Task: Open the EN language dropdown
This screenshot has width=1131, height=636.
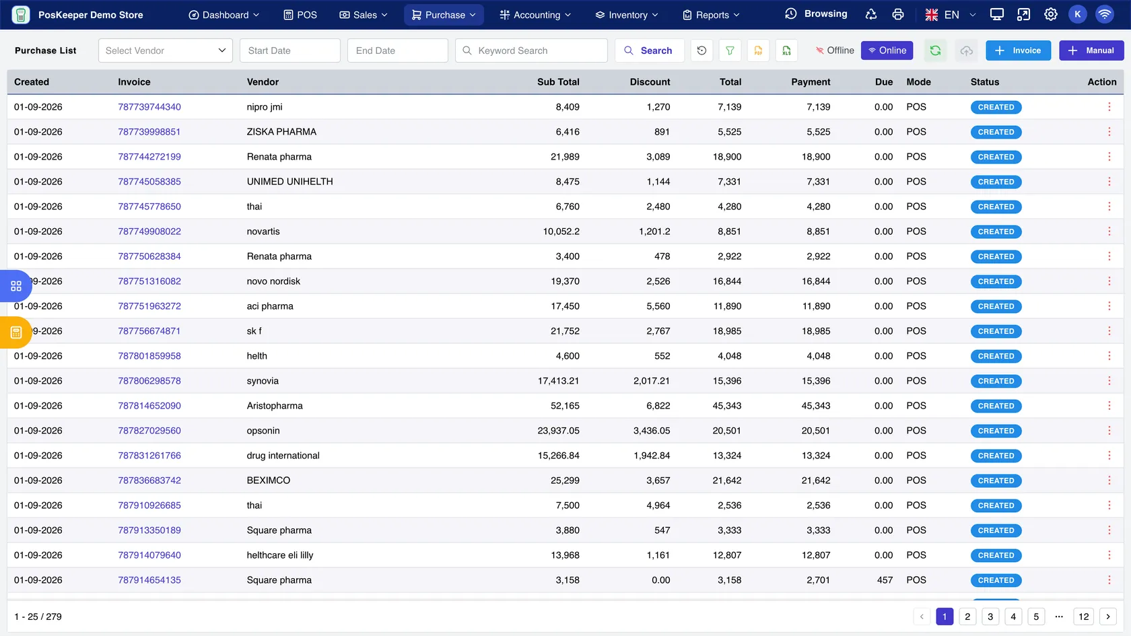Action: click(951, 14)
